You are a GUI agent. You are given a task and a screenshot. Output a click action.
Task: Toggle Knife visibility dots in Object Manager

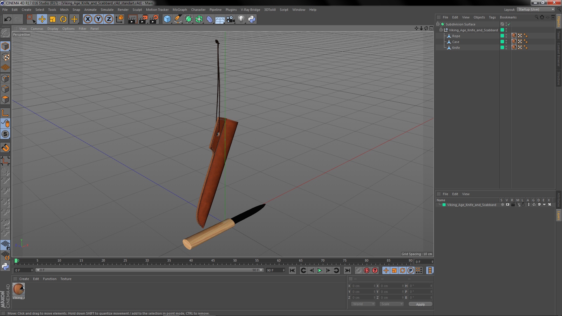(x=506, y=47)
